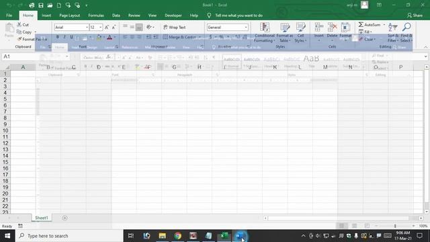The image size is (430, 242).
Task: Click the fill color bucket swatch
Action: (x=99, y=37)
